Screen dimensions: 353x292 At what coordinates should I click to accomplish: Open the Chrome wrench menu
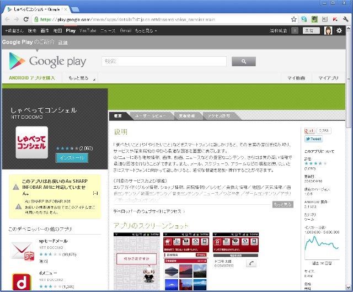pyautogui.click(x=346, y=19)
